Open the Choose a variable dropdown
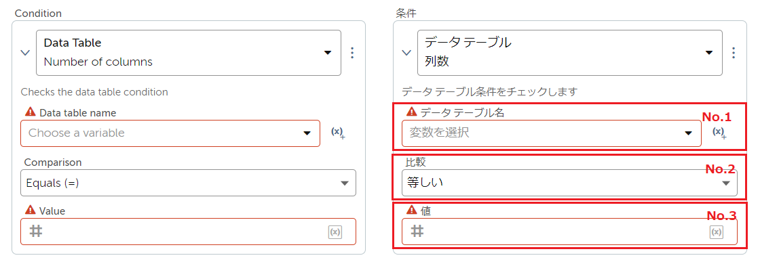 170,133
